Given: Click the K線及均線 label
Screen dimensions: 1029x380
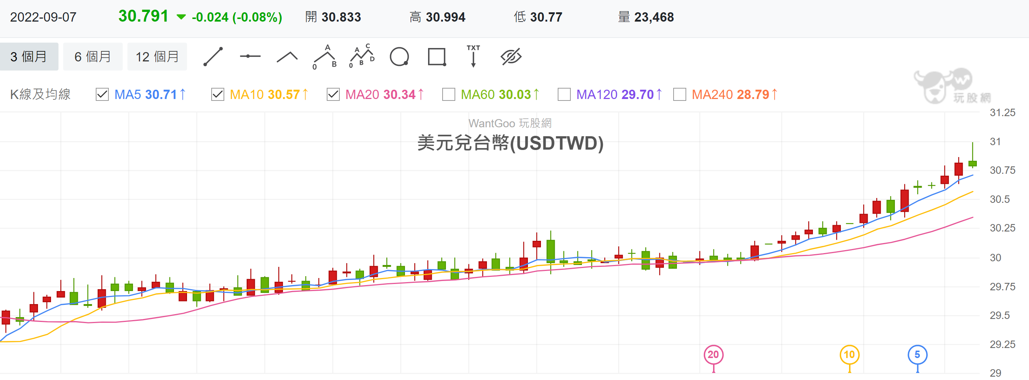Looking at the screenshot, I should [x=40, y=95].
